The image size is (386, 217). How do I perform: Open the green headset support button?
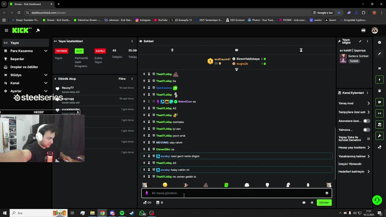click(x=377, y=200)
